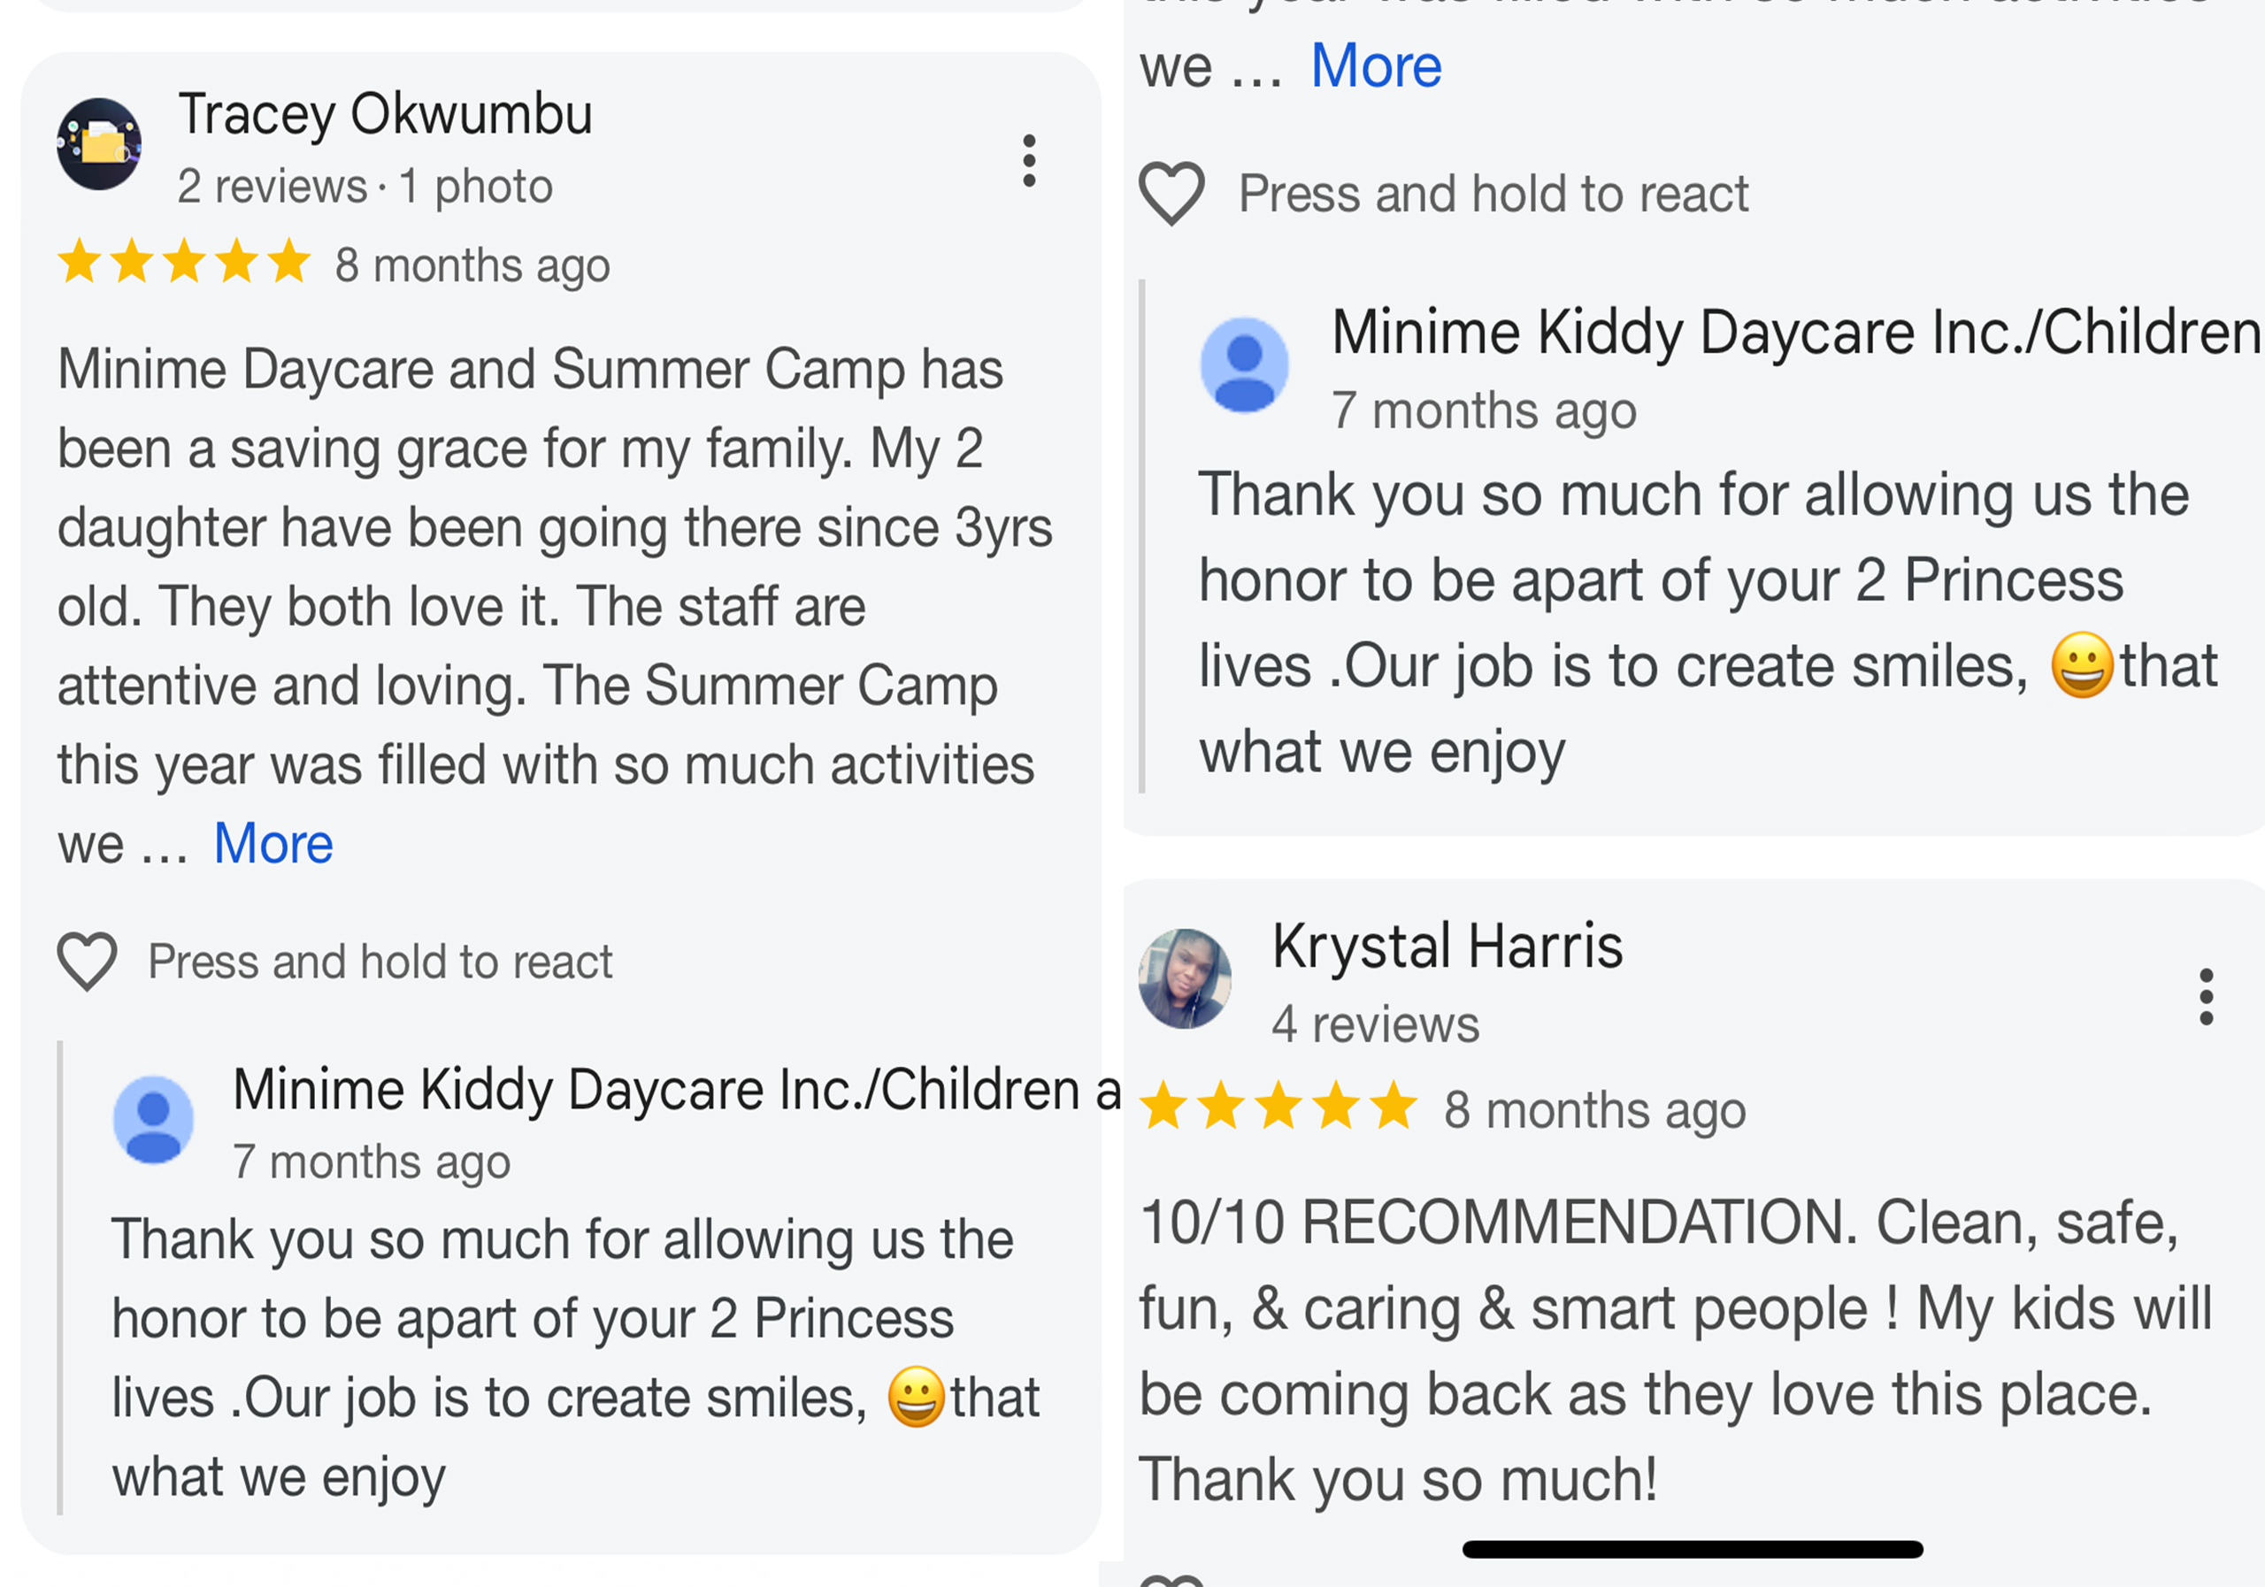
Task: Click Minime Kiddy Daycare name in right reply
Action: pos(1796,333)
